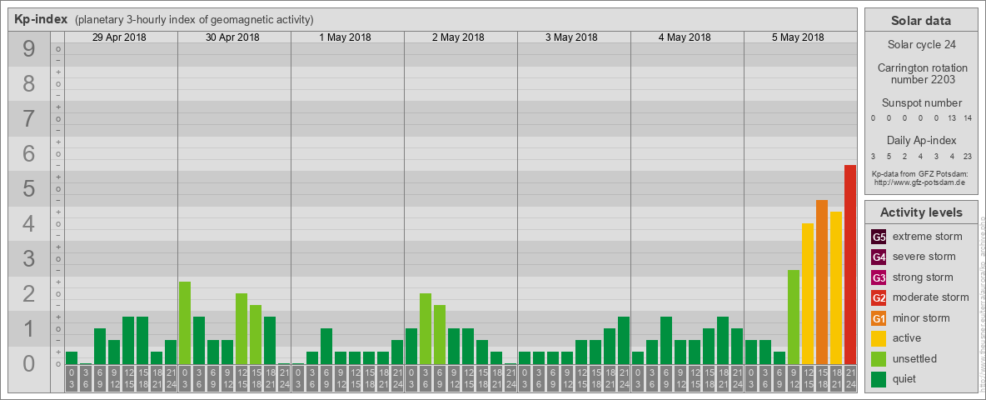
Task: Select the 'Daily Ap-index' label
Action: 921,140
